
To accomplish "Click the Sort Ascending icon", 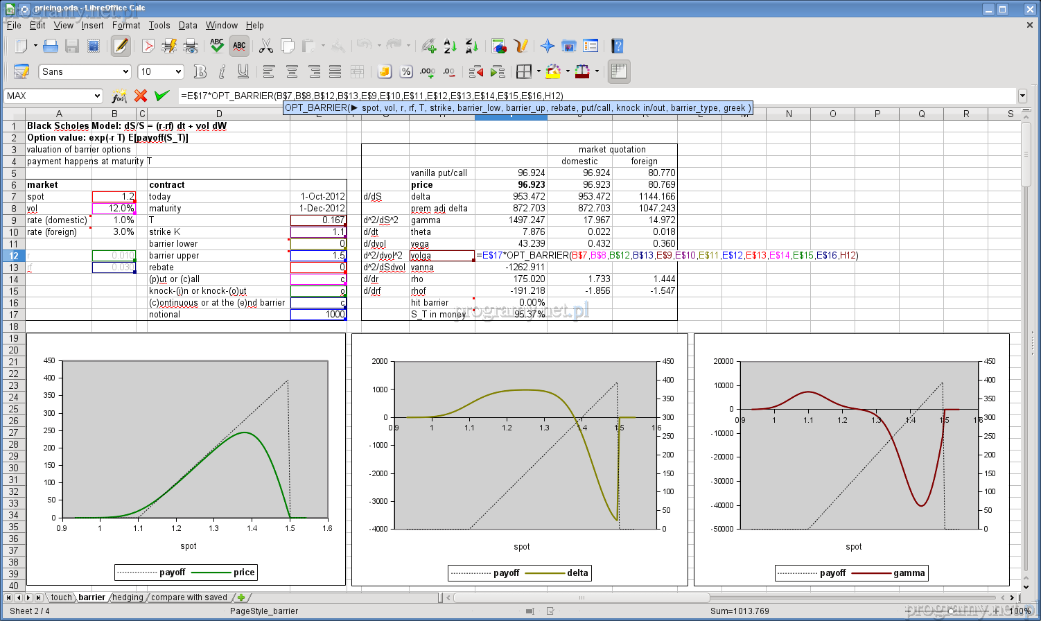I will click(450, 46).
